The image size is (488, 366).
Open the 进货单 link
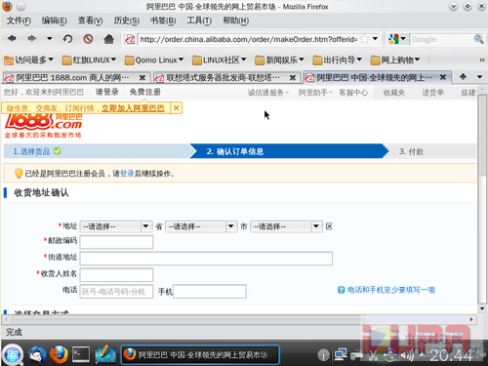pyautogui.click(x=432, y=93)
